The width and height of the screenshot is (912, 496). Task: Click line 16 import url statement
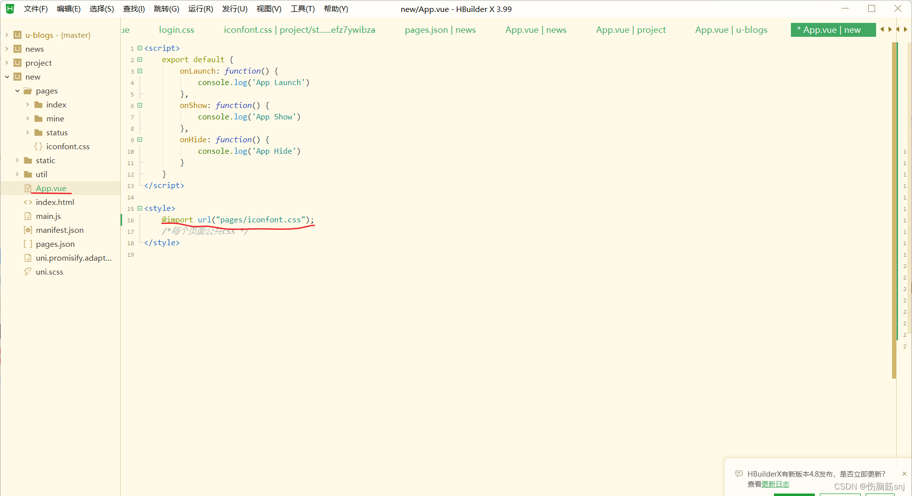[x=238, y=220]
